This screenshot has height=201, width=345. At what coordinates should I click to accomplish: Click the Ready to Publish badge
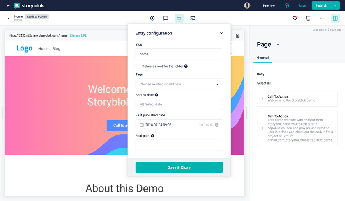point(37,17)
